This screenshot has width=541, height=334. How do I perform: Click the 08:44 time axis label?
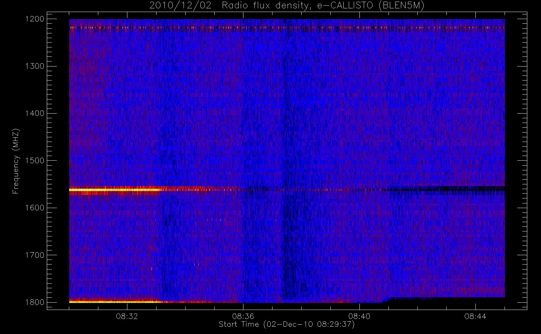coord(475,316)
